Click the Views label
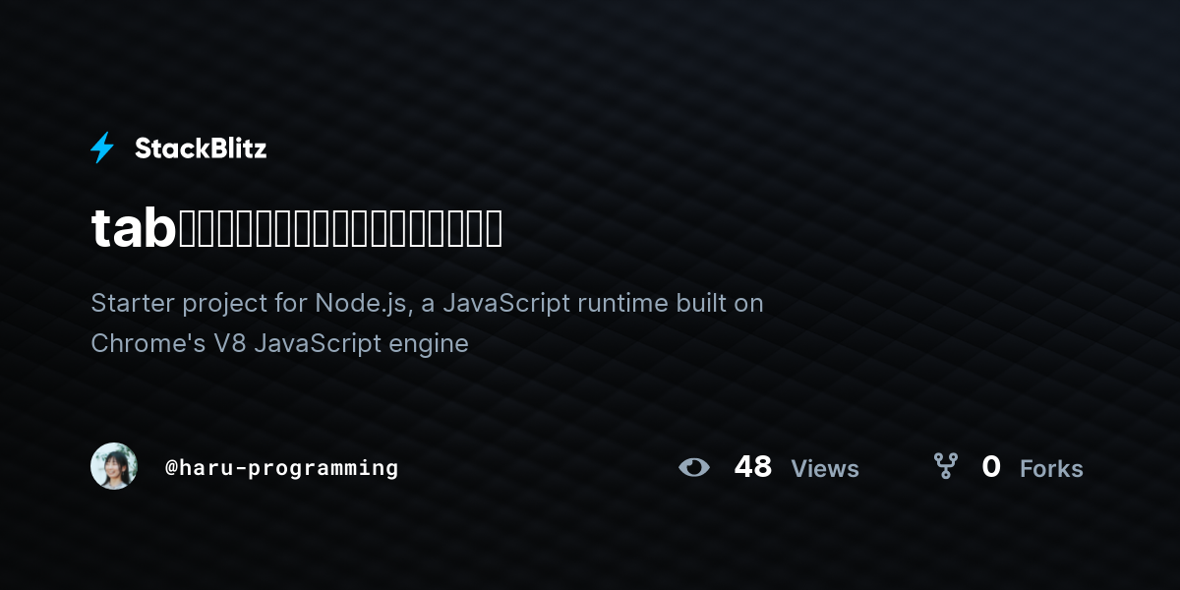 tap(825, 469)
